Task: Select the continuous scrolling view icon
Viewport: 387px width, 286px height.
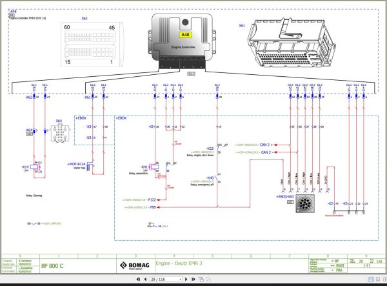Action: tap(378, 279)
